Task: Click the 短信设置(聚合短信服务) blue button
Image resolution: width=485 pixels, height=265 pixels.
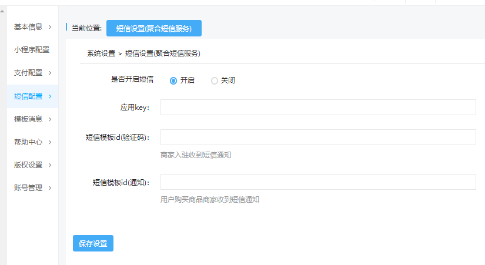Action: coord(154,28)
